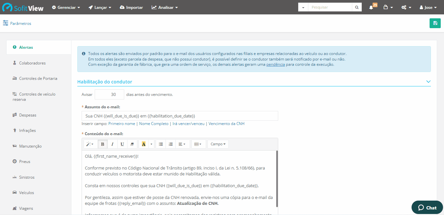Click the bold text Atualização de CNH.
The image size is (444, 215).
tap(198, 204)
